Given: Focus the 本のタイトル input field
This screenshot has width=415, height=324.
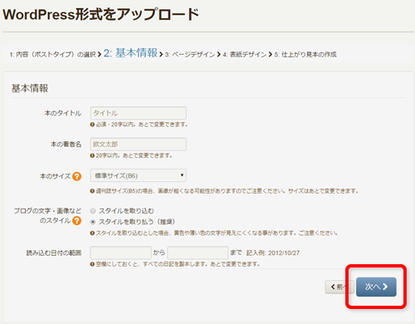Looking at the screenshot, I should click(139, 113).
